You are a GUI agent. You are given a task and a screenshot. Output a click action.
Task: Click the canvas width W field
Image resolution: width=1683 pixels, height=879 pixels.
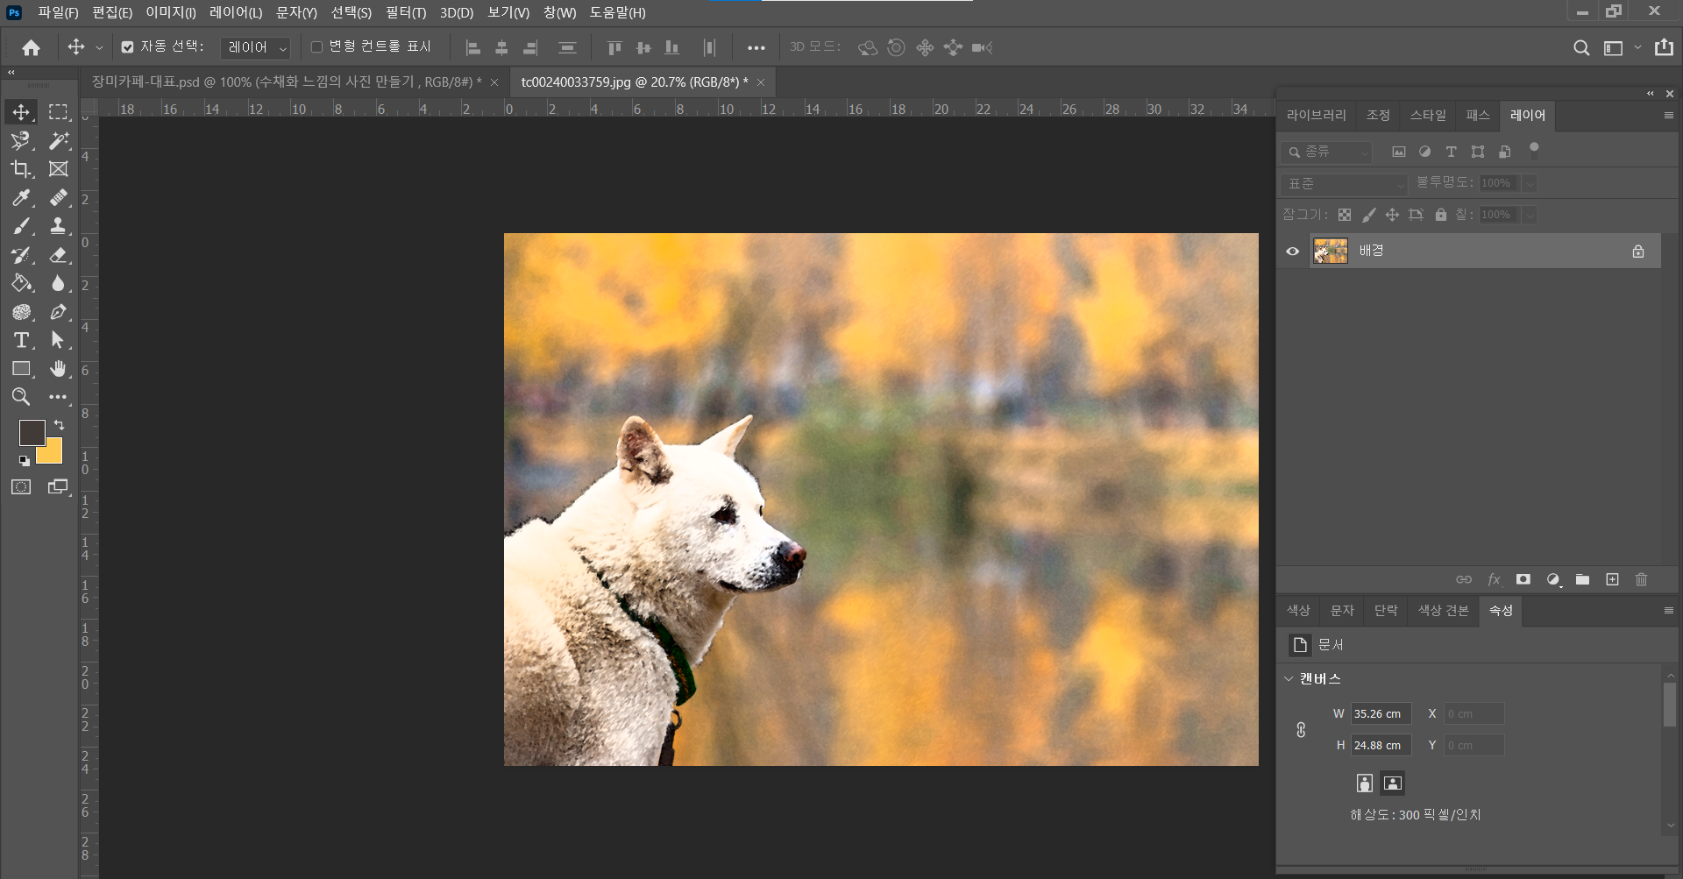(1380, 713)
